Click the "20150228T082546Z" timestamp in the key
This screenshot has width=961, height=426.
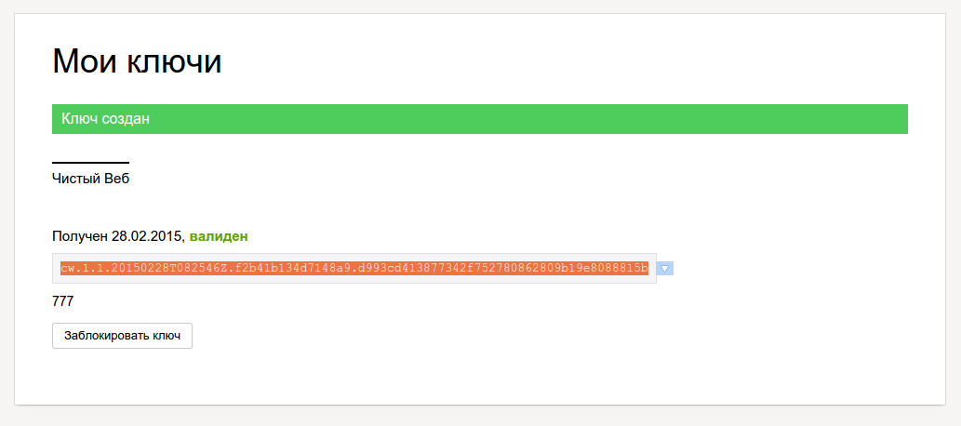coord(173,268)
